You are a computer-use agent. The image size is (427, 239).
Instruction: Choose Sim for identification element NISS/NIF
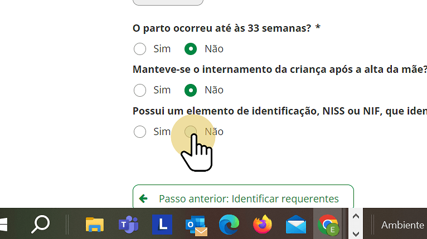140,132
